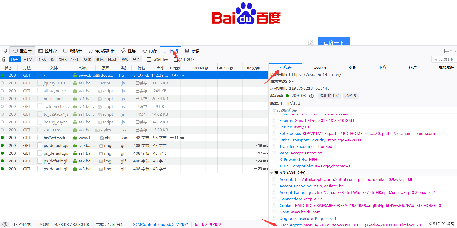The image size is (457, 228).
Task: Enable the 持续日志 checkbox
Action: coord(149,60)
